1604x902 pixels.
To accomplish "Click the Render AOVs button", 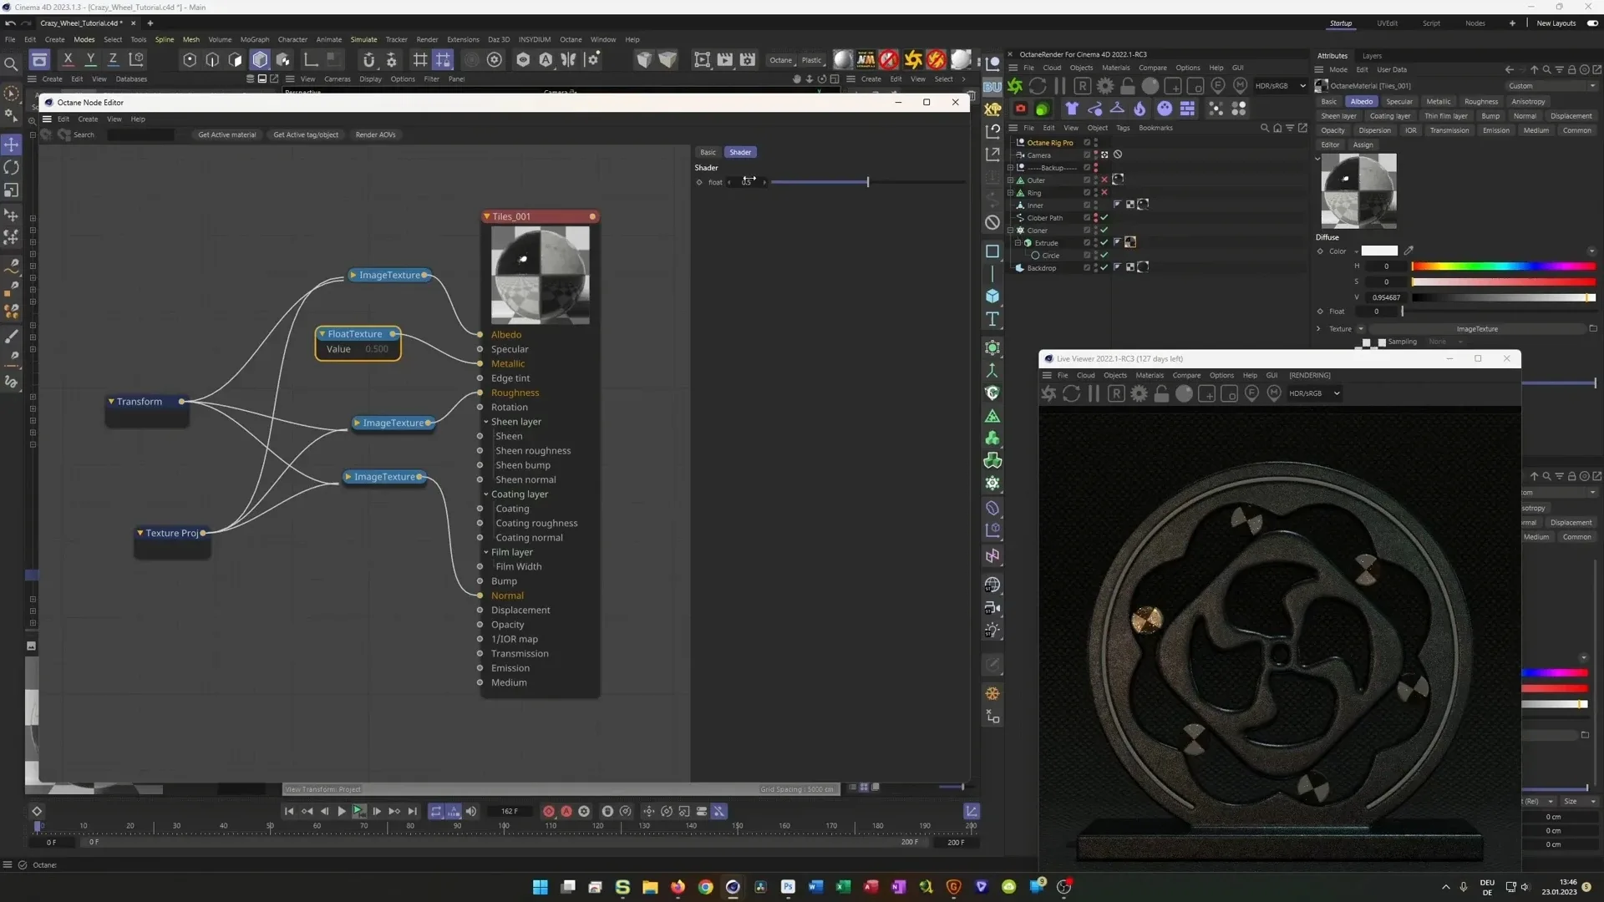I will pyautogui.click(x=376, y=134).
